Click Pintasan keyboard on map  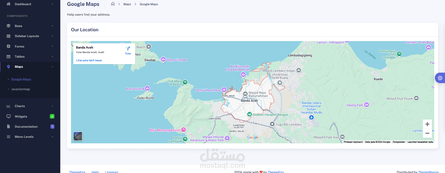tap(353, 142)
